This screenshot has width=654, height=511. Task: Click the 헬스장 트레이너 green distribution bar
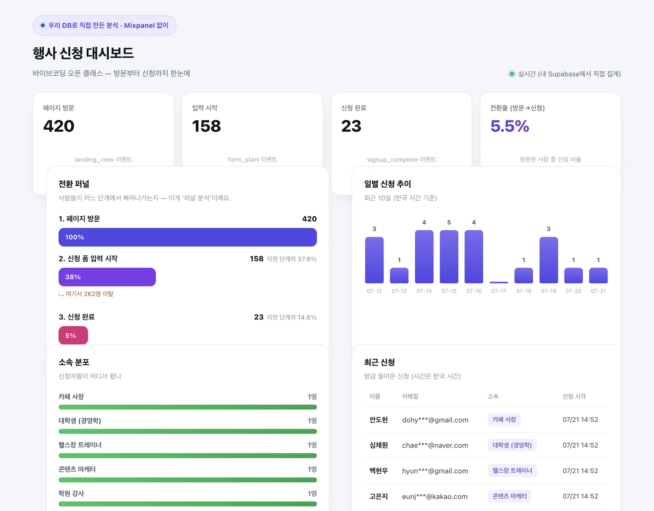coord(188,455)
